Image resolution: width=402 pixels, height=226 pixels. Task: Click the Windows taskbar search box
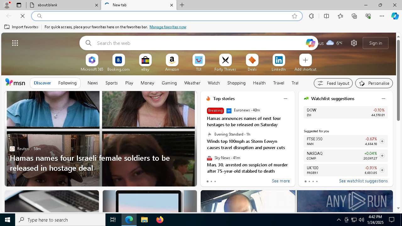point(60,220)
